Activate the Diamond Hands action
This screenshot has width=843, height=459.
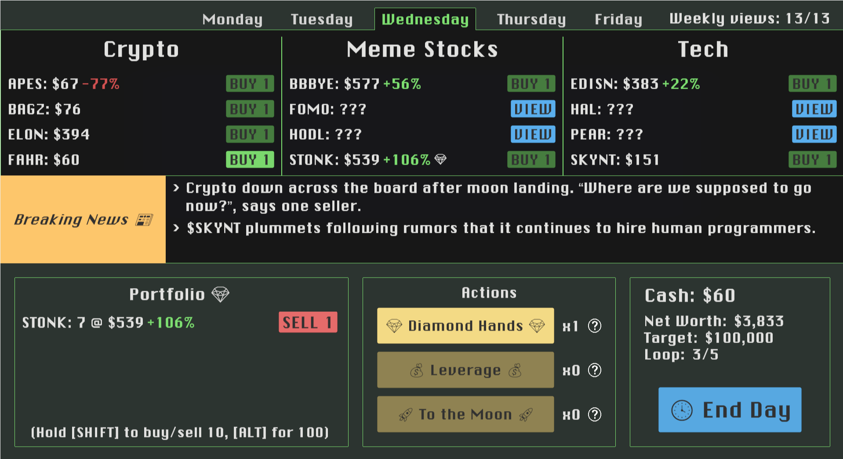click(465, 326)
